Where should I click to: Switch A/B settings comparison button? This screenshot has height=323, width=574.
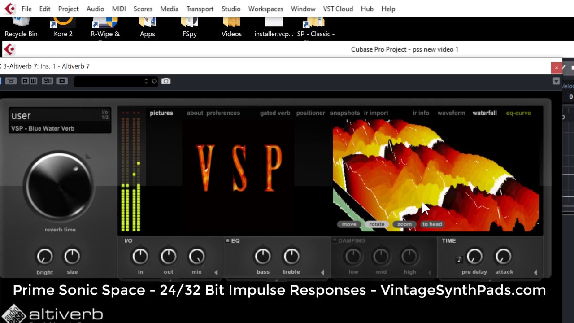(48, 81)
